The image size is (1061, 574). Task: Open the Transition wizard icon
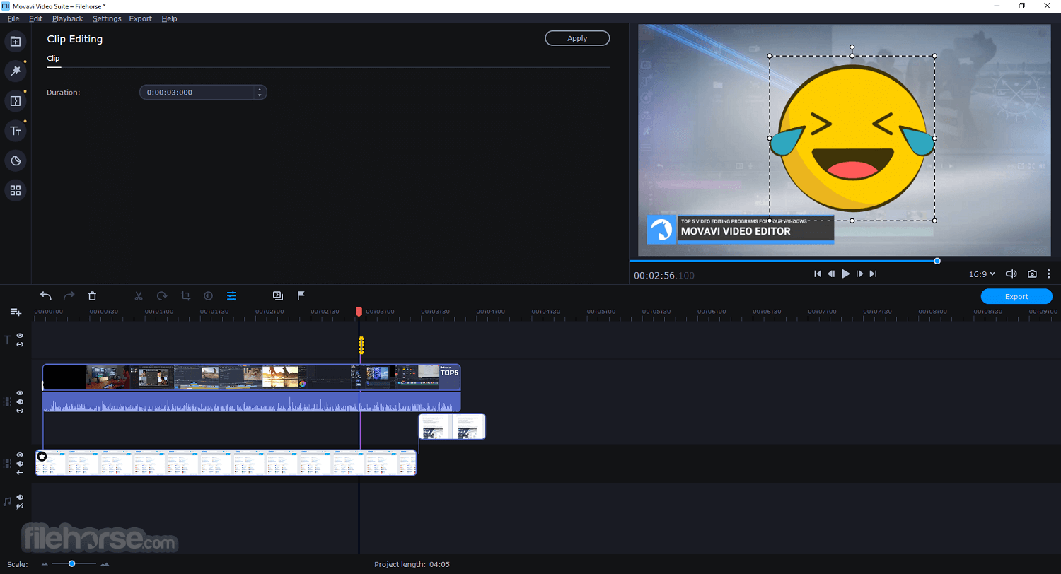[278, 295]
